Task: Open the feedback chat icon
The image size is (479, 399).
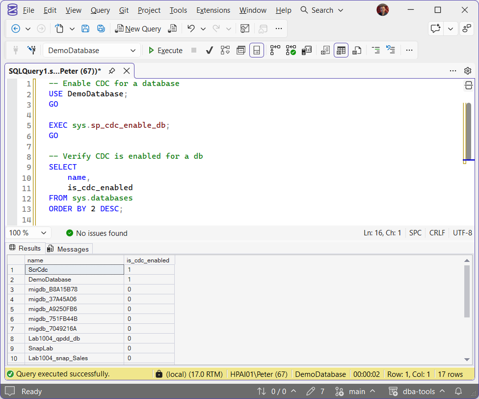Action: tap(436, 28)
